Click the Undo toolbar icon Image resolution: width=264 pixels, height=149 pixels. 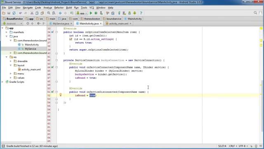coord(20,13)
